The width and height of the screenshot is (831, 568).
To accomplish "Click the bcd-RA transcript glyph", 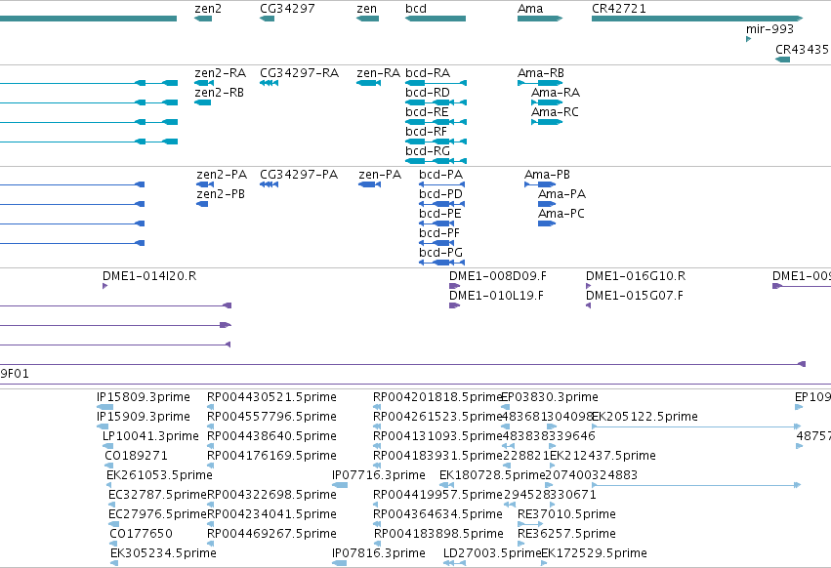I will tap(436, 83).
